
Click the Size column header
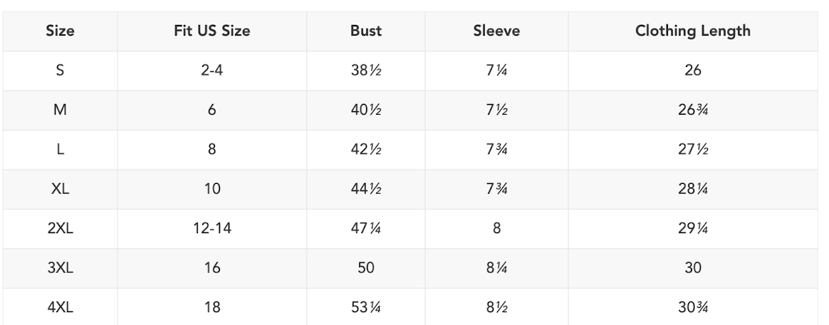click(x=61, y=31)
